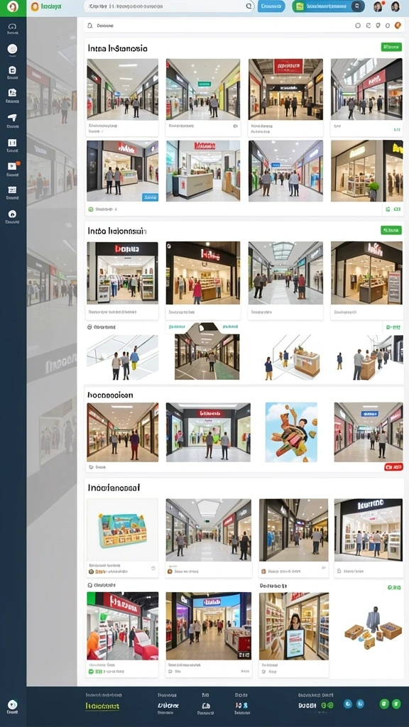Click the last green round icon in footer
This screenshot has width=409, height=727.
click(396, 704)
